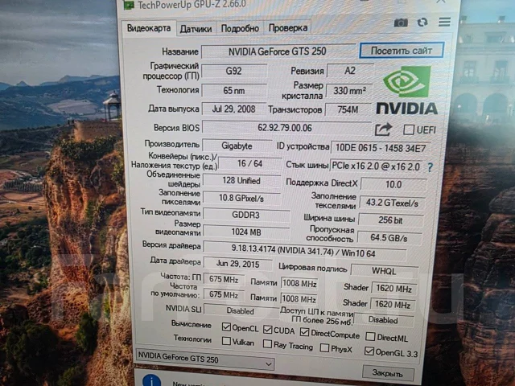Screen dimensions: 515x386
Task: Click the 128 Unified shaders value
Action: (241, 181)
